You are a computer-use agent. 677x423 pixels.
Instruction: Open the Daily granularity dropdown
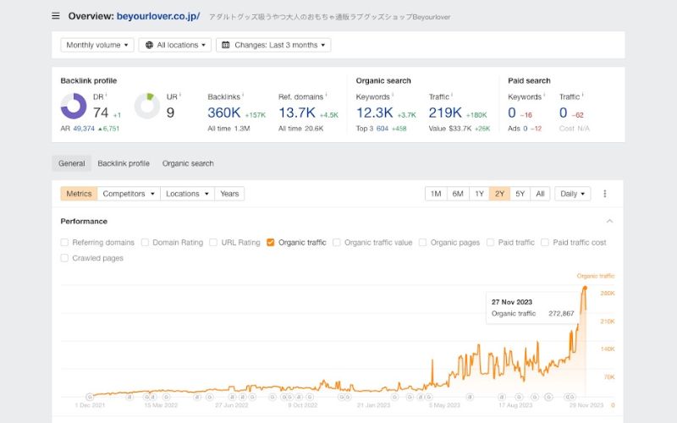[573, 194]
